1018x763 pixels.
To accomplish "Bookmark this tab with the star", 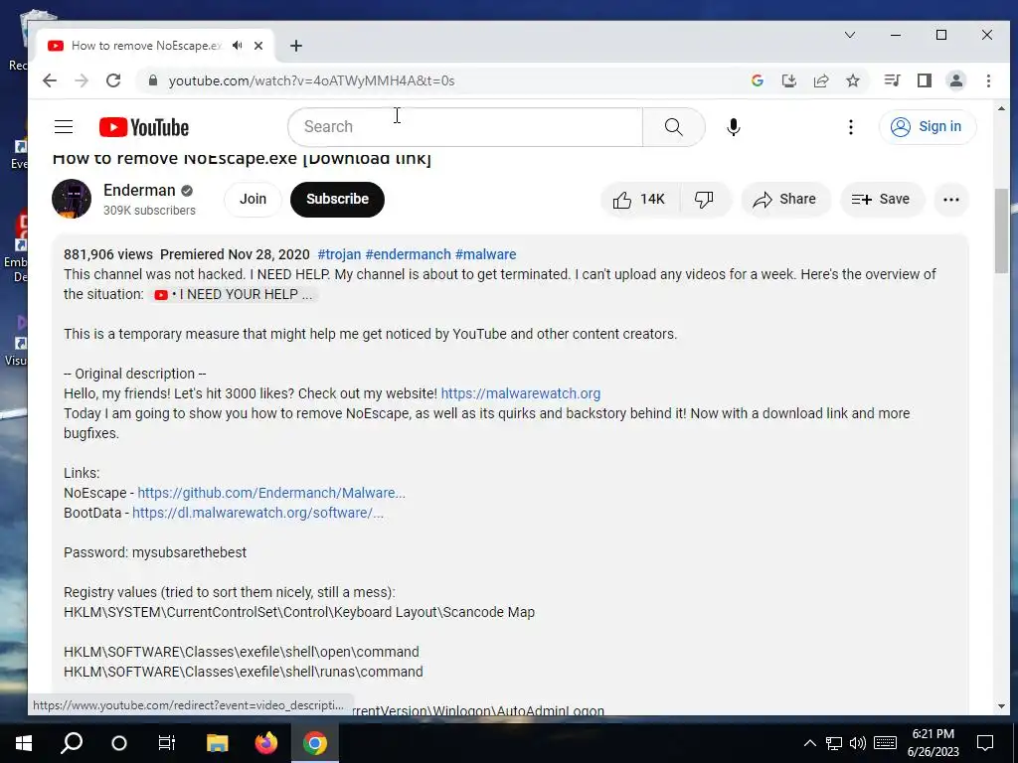I will pos(852,80).
